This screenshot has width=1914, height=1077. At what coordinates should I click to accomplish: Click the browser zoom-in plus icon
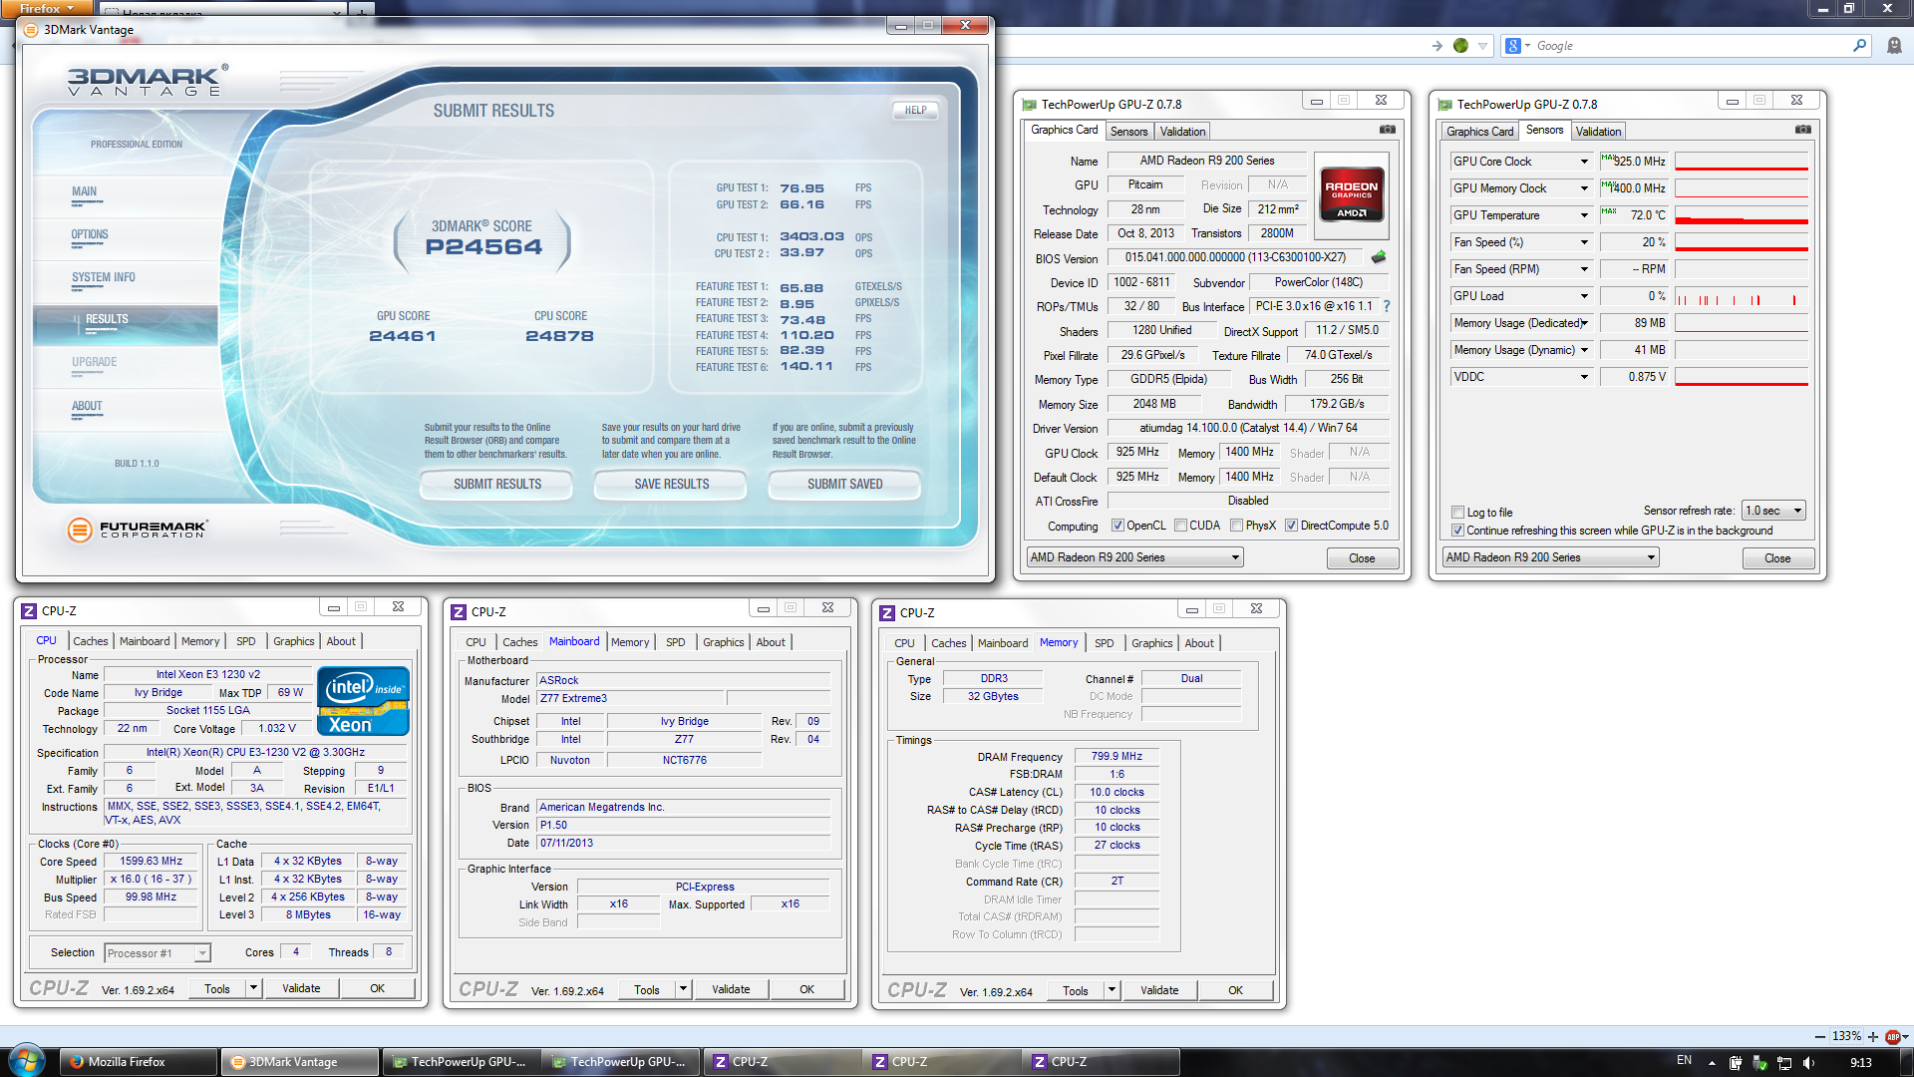(1873, 1037)
